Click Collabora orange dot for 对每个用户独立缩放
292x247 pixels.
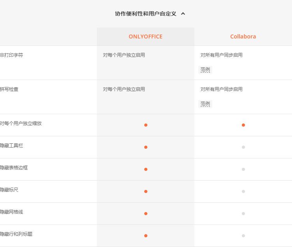(x=243, y=125)
